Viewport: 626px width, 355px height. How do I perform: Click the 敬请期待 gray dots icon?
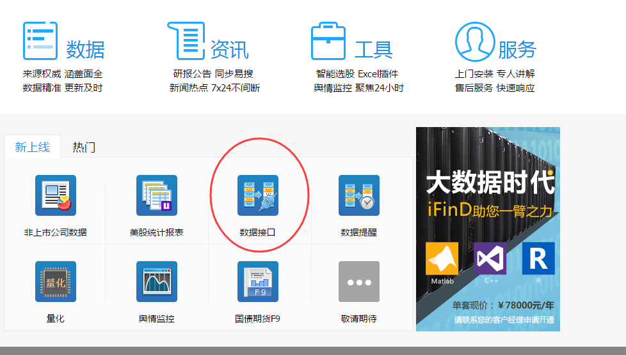(359, 282)
